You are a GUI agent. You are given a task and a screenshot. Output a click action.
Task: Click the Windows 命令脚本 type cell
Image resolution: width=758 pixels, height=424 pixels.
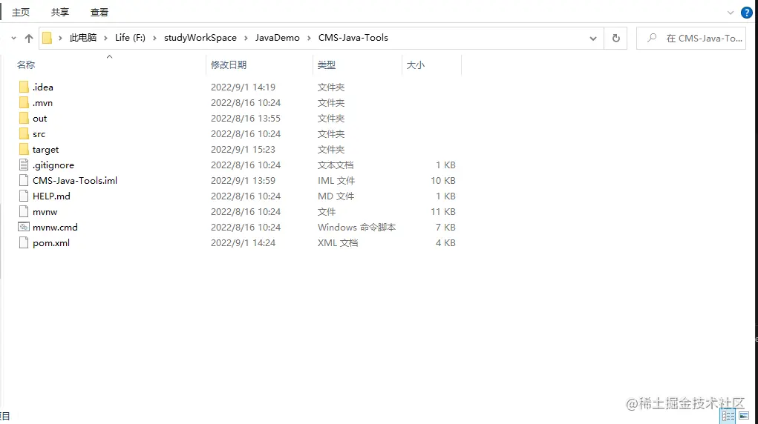point(357,227)
